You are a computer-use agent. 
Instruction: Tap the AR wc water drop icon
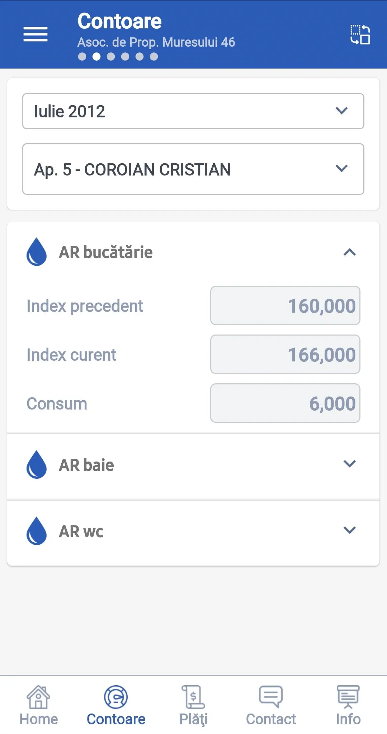[37, 531]
